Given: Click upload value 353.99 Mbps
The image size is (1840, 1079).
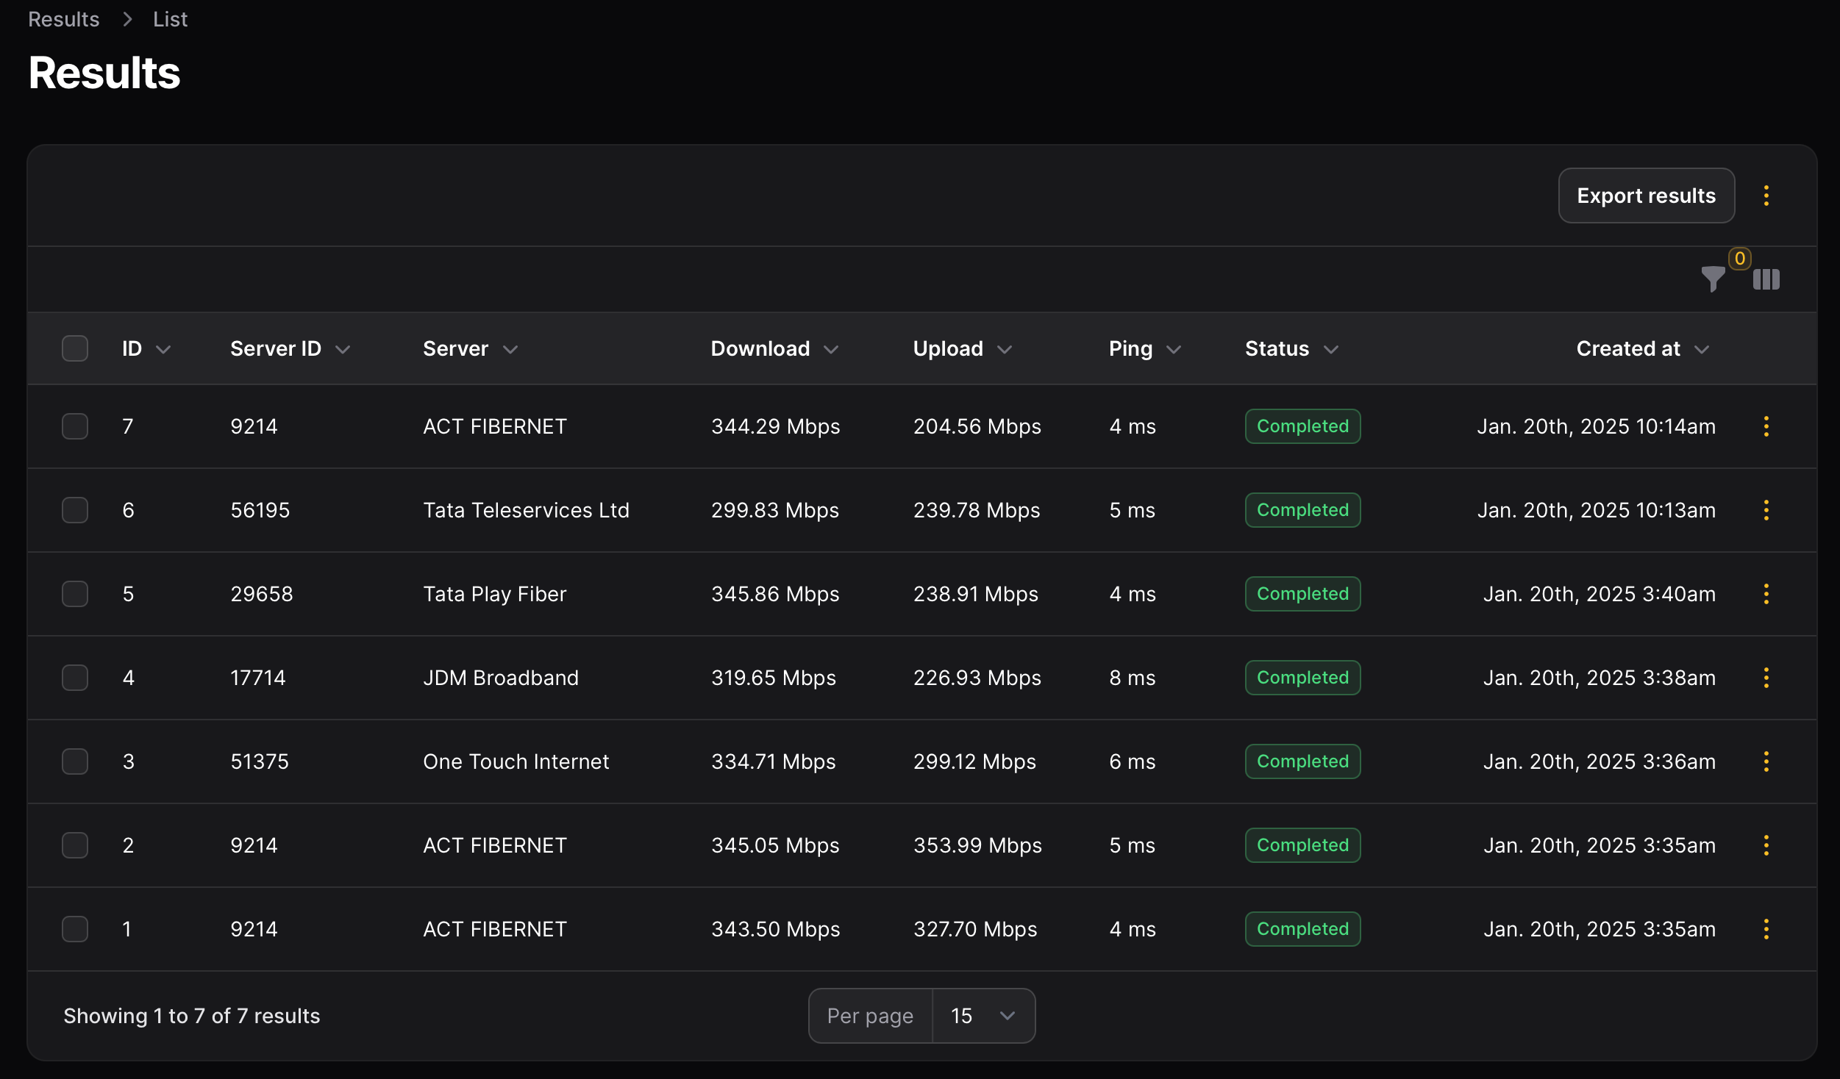Looking at the screenshot, I should (977, 845).
